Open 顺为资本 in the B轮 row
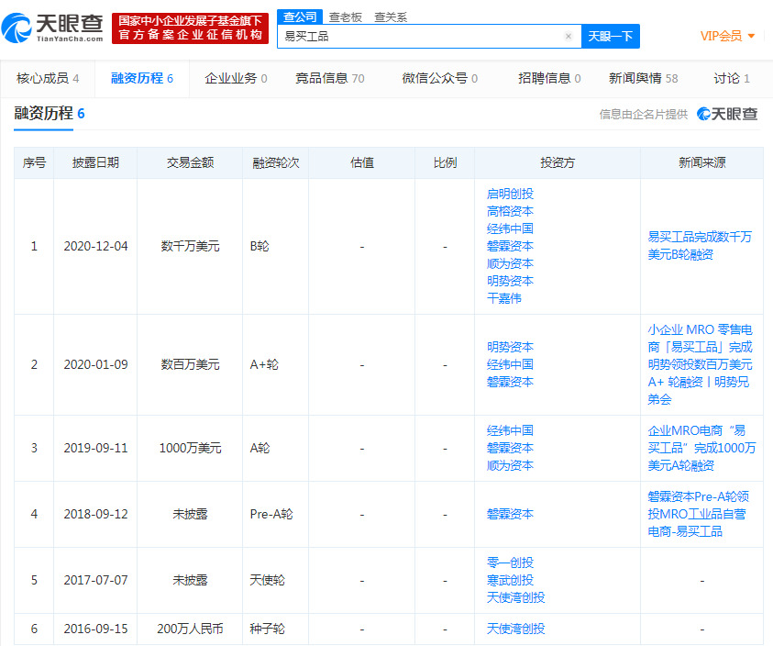 point(510,263)
